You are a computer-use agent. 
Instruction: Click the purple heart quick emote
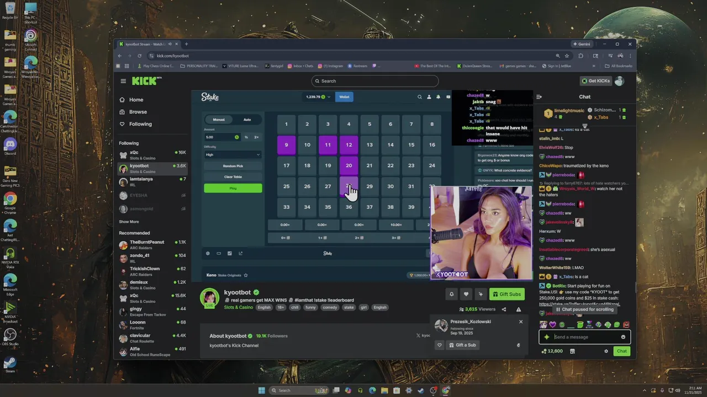[x=552, y=325]
